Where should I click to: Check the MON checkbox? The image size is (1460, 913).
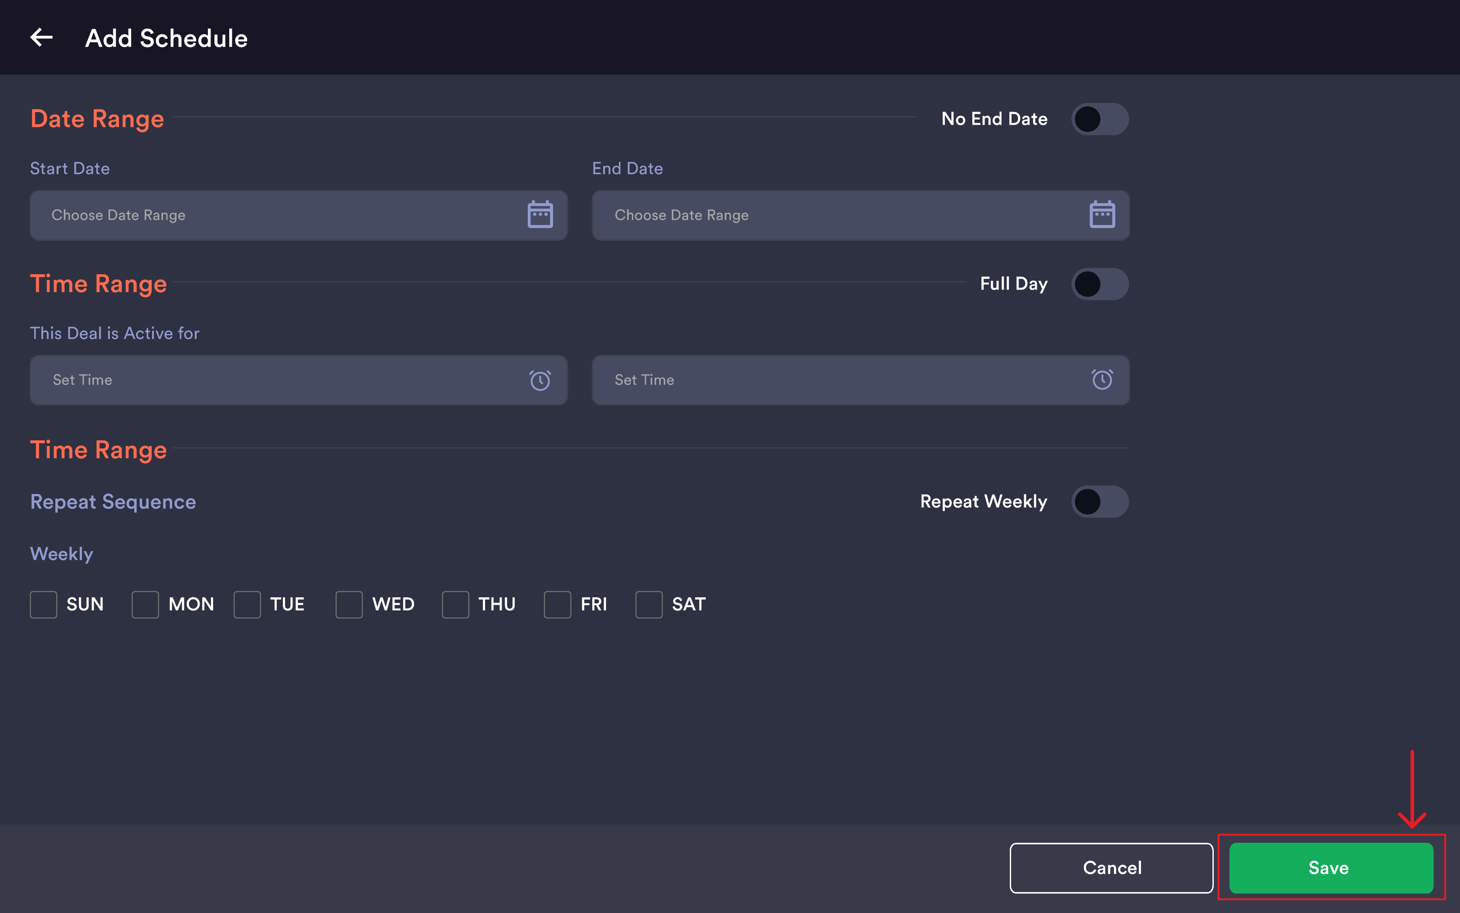[x=146, y=604]
